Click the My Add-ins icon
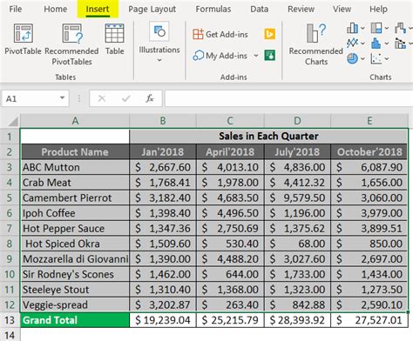This screenshot has width=413, height=341. pos(199,55)
